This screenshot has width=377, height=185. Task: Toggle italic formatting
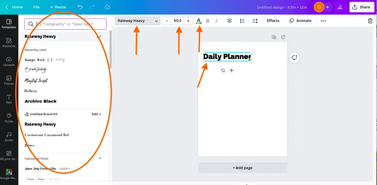point(216,21)
